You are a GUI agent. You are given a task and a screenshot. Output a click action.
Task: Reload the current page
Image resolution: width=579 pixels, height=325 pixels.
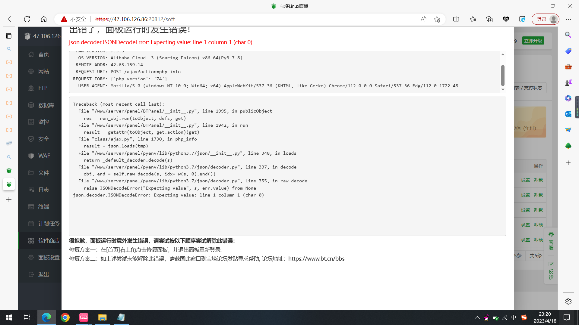(27, 19)
